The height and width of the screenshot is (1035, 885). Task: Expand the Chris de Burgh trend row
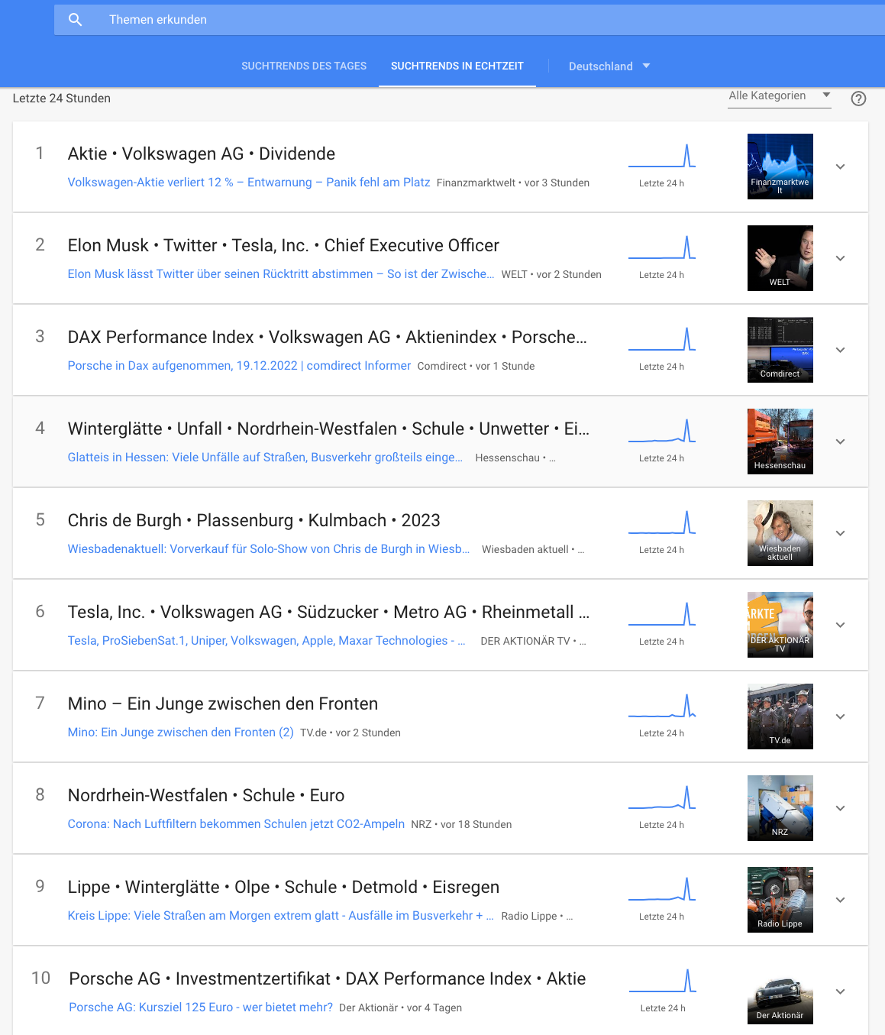point(840,533)
